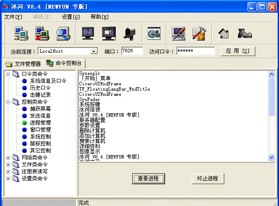Open the screen control monitor icon
Image resolution: width=279 pixels, height=206 pixels.
[109, 34]
